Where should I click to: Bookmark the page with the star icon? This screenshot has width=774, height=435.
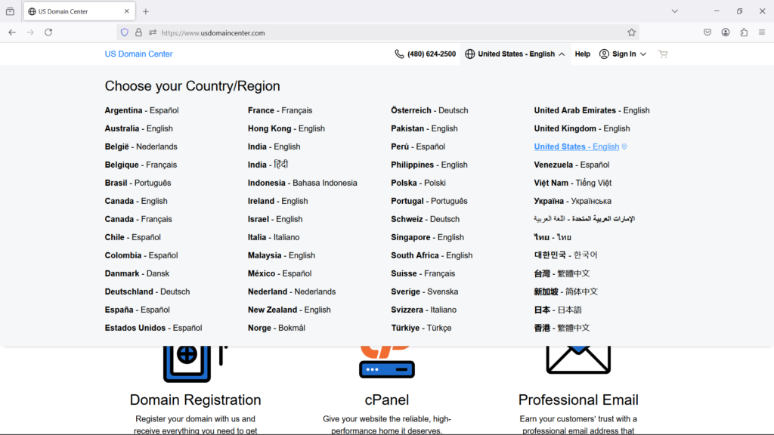[633, 32]
